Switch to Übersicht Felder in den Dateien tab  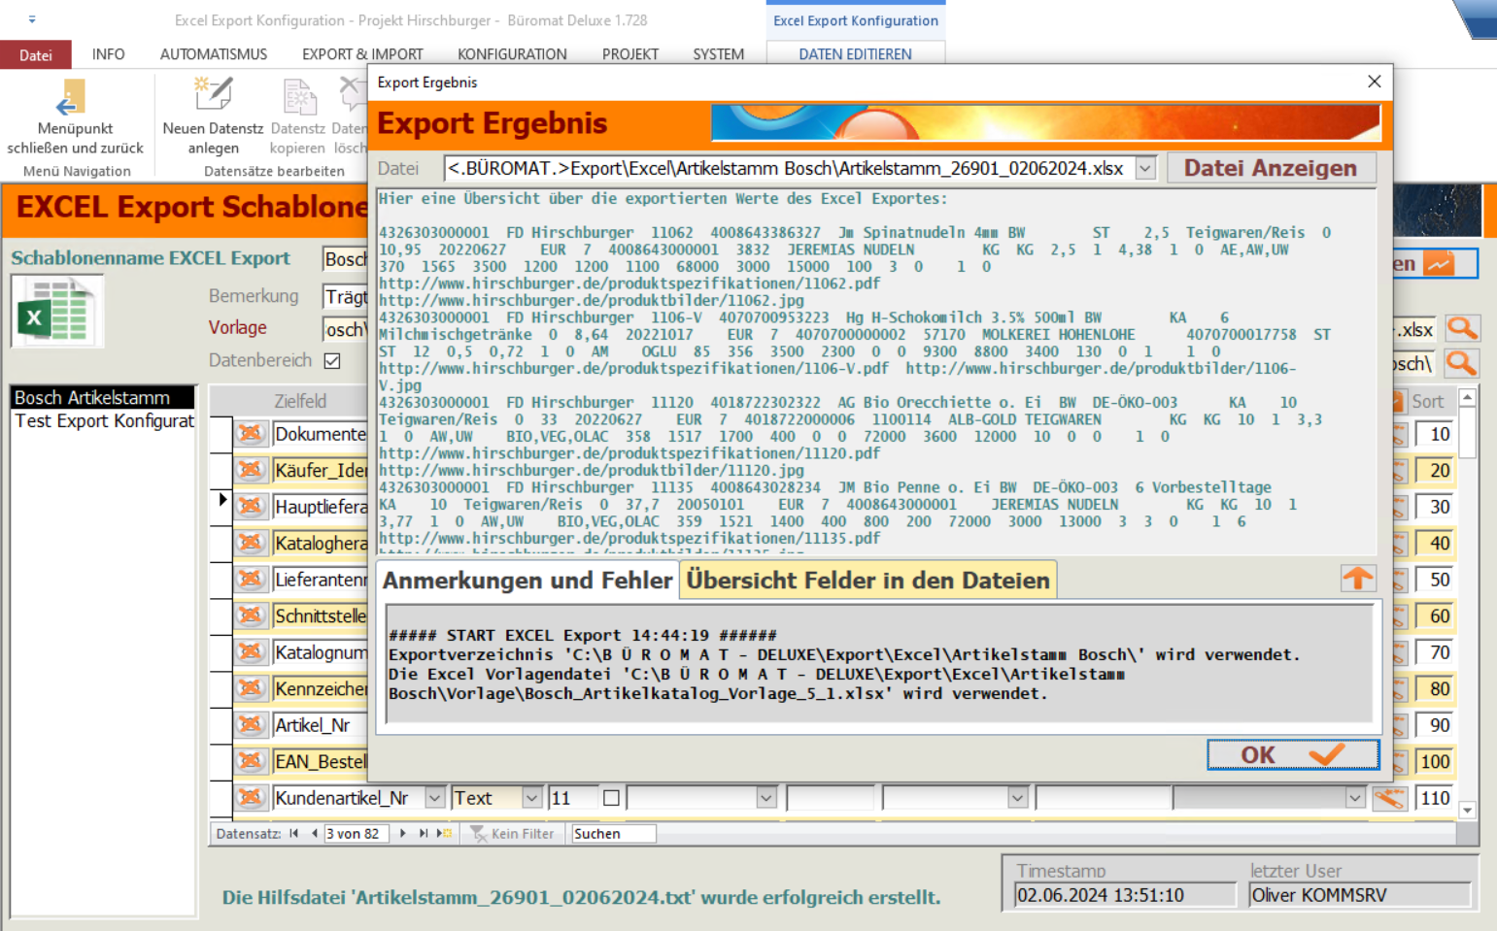(x=868, y=581)
